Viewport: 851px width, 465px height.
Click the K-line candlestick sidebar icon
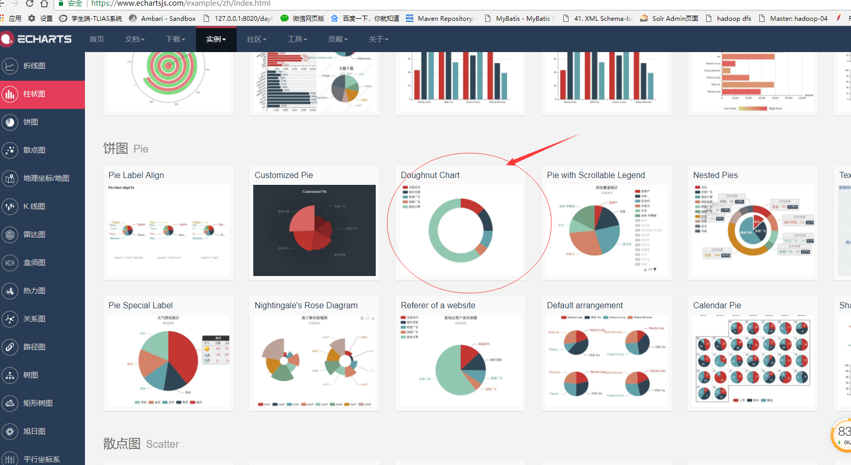[10, 207]
